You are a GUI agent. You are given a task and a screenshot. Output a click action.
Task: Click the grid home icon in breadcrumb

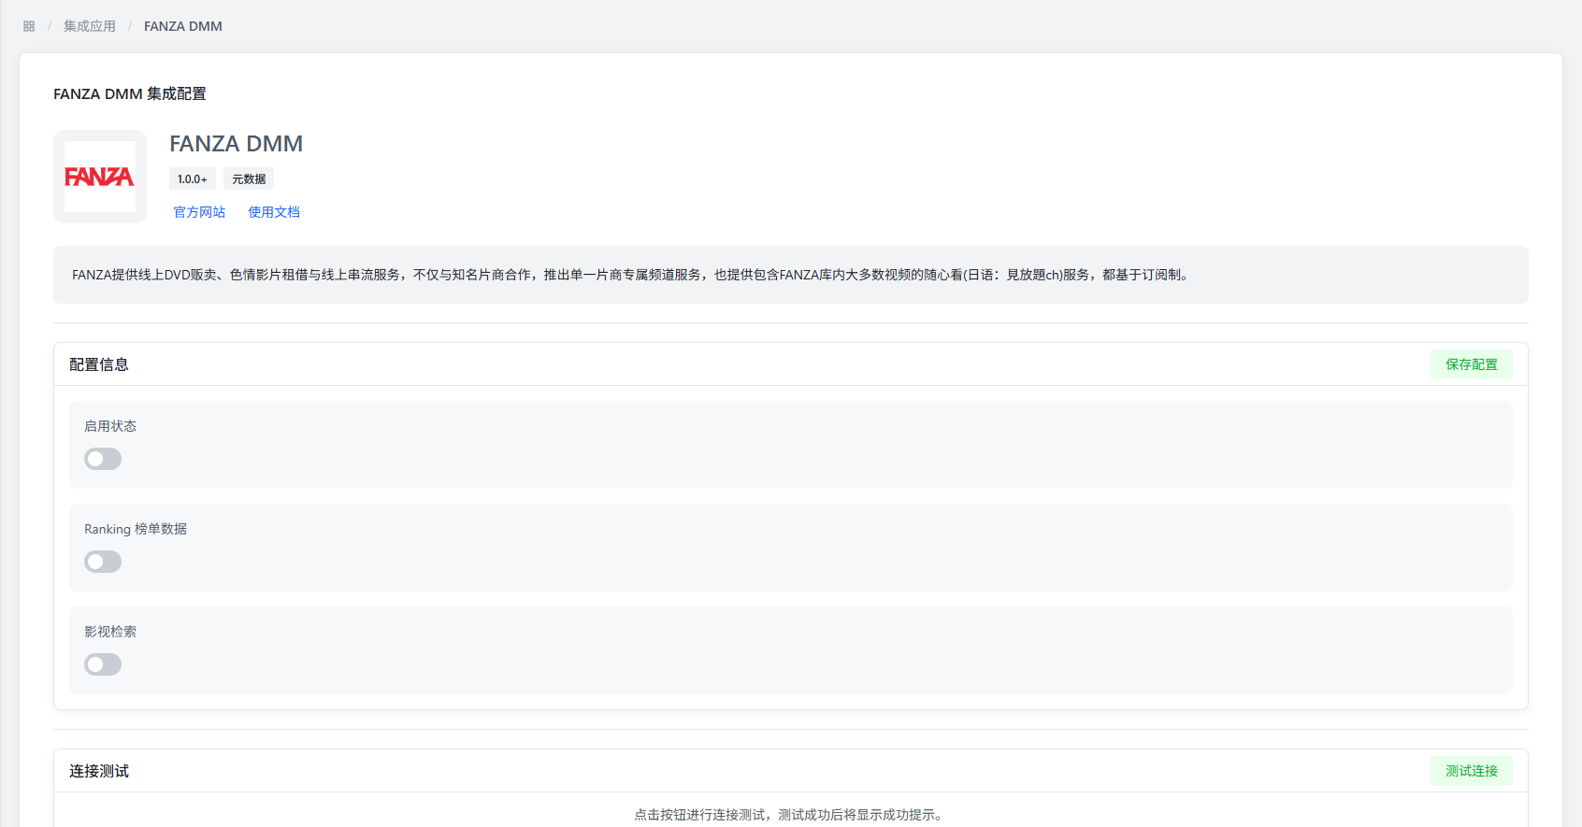tap(29, 26)
